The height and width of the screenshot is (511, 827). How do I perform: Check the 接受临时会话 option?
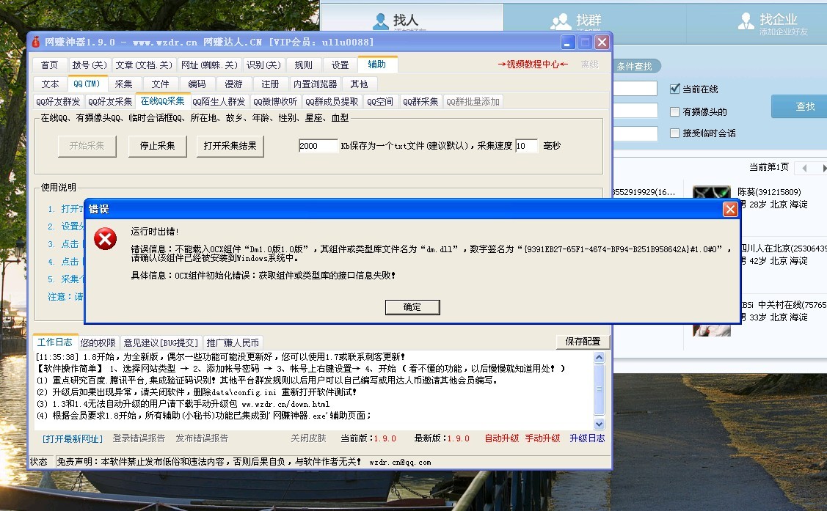675,133
